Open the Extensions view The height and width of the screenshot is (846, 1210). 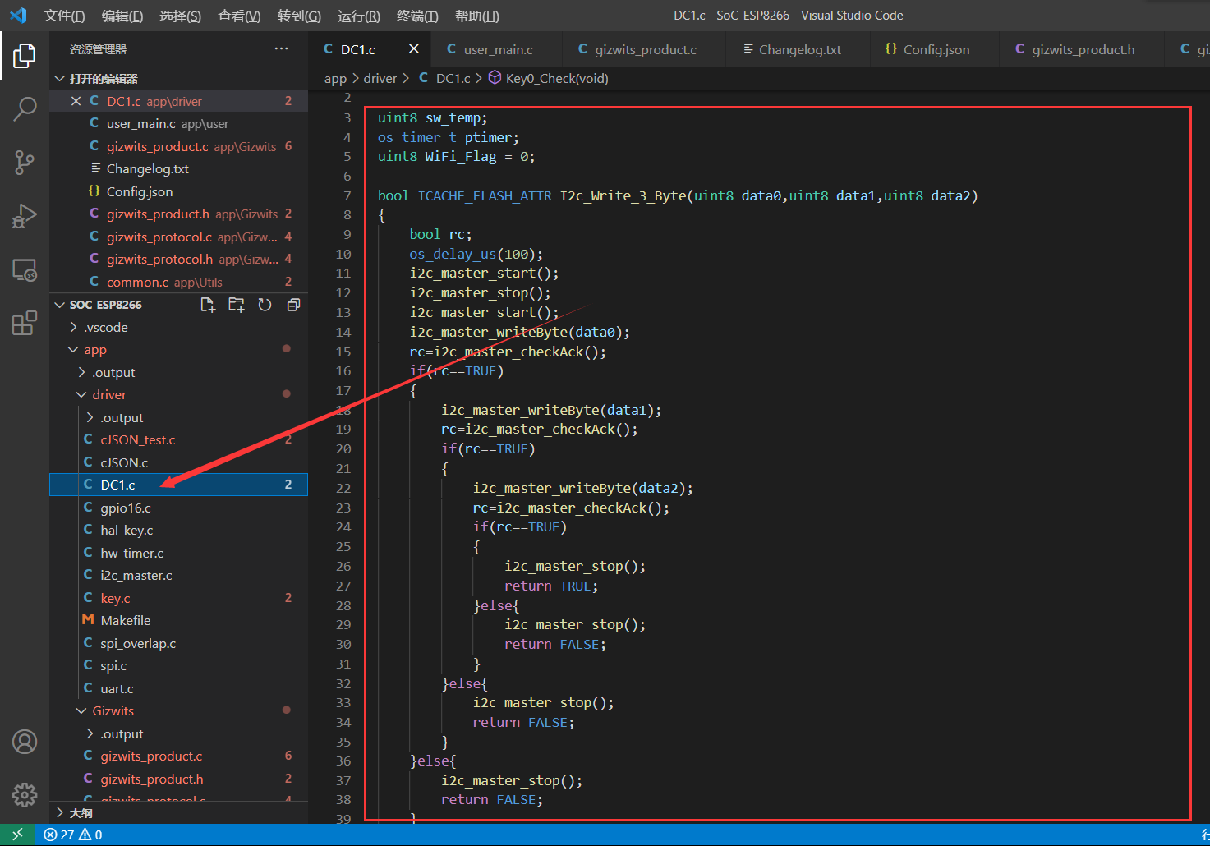point(25,323)
